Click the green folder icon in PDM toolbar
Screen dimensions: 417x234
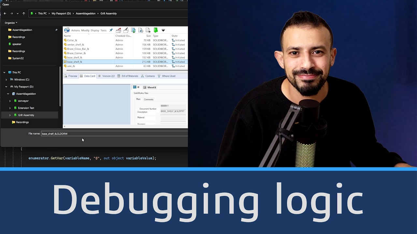click(156, 30)
